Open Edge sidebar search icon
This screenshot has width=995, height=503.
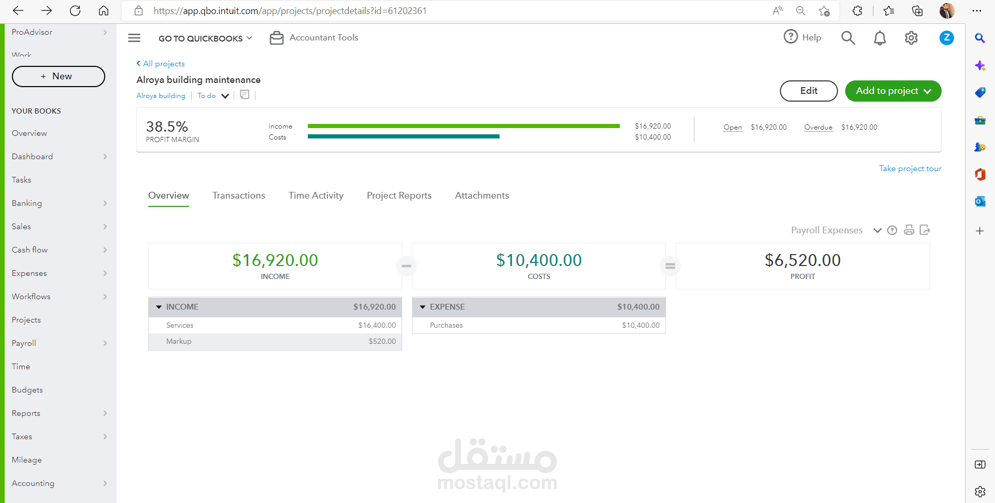click(x=980, y=38)
